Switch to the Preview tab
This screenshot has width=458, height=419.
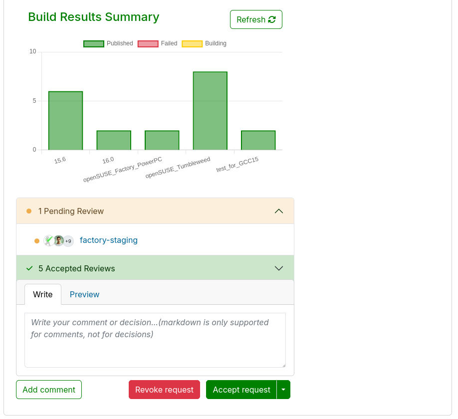point(84,294)
